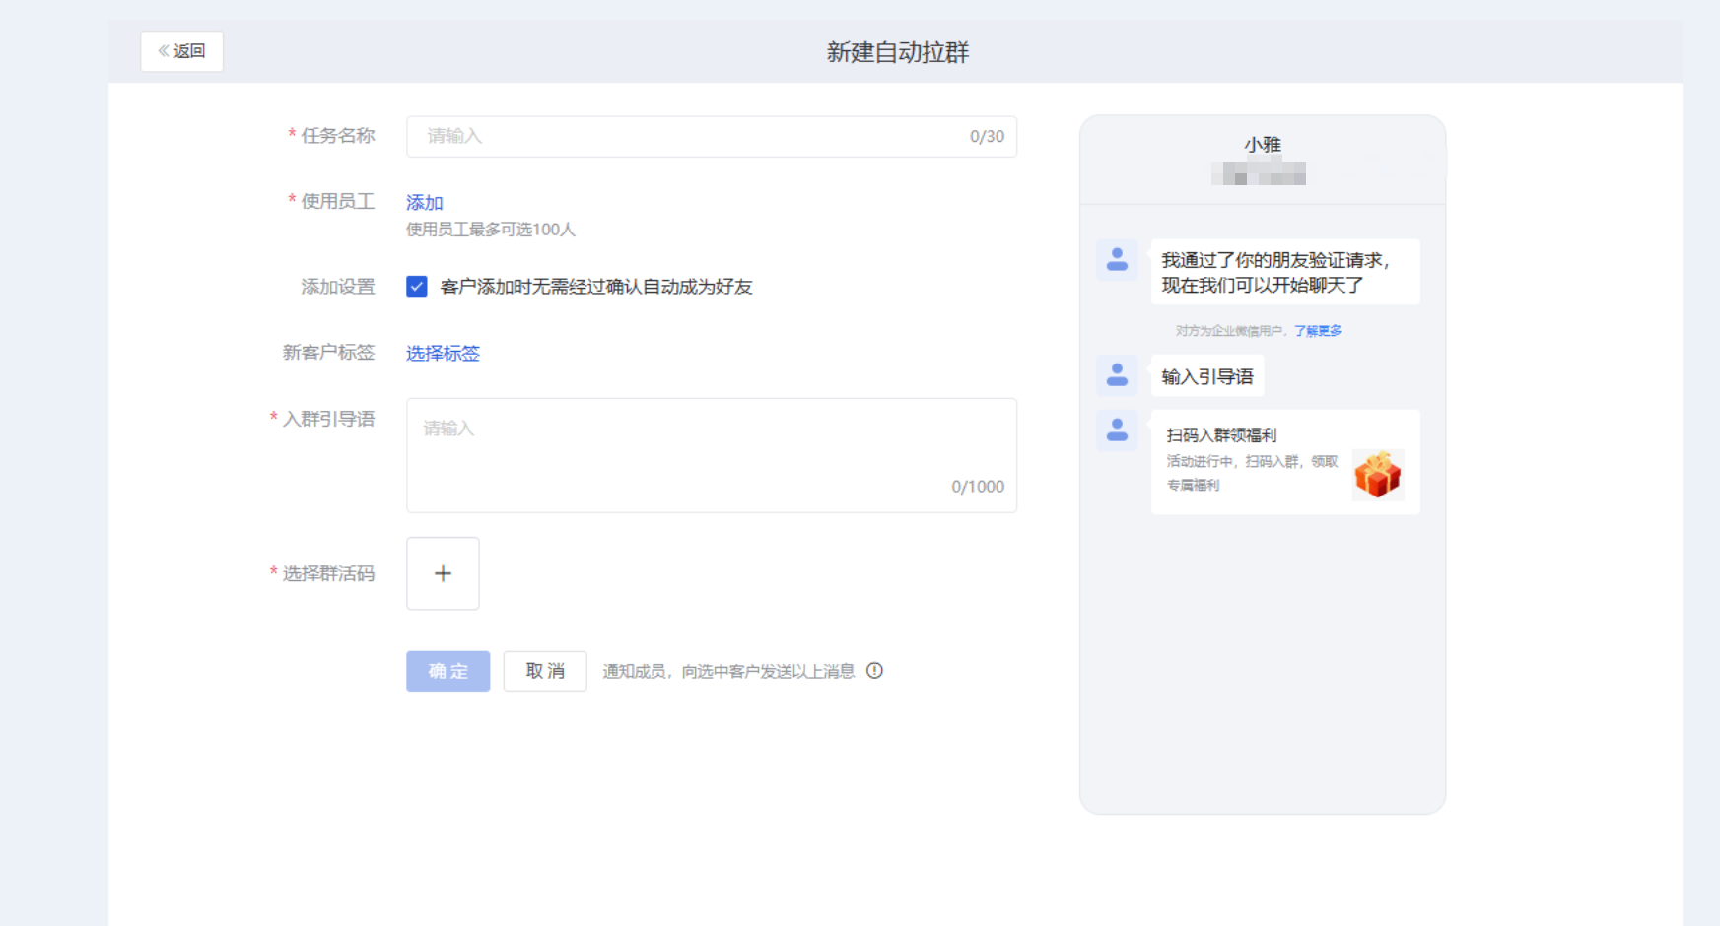
Task: Click the 小雅 name in preview header
Action: click(x=1263, y=145)
